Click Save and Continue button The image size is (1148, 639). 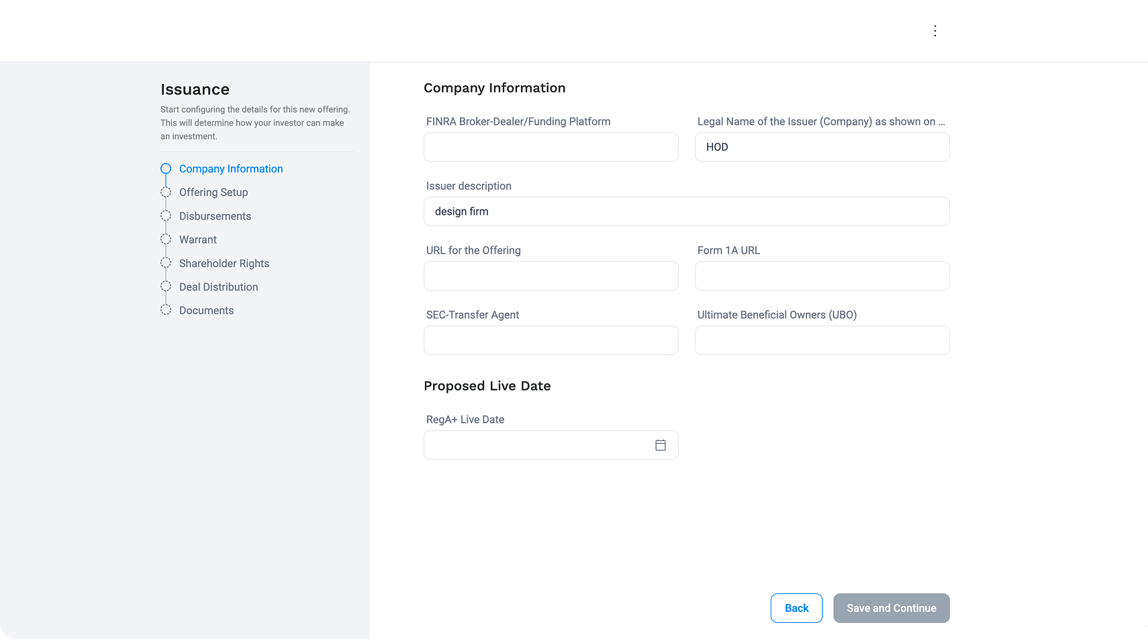pyautogui.click(x=892, y=608)
